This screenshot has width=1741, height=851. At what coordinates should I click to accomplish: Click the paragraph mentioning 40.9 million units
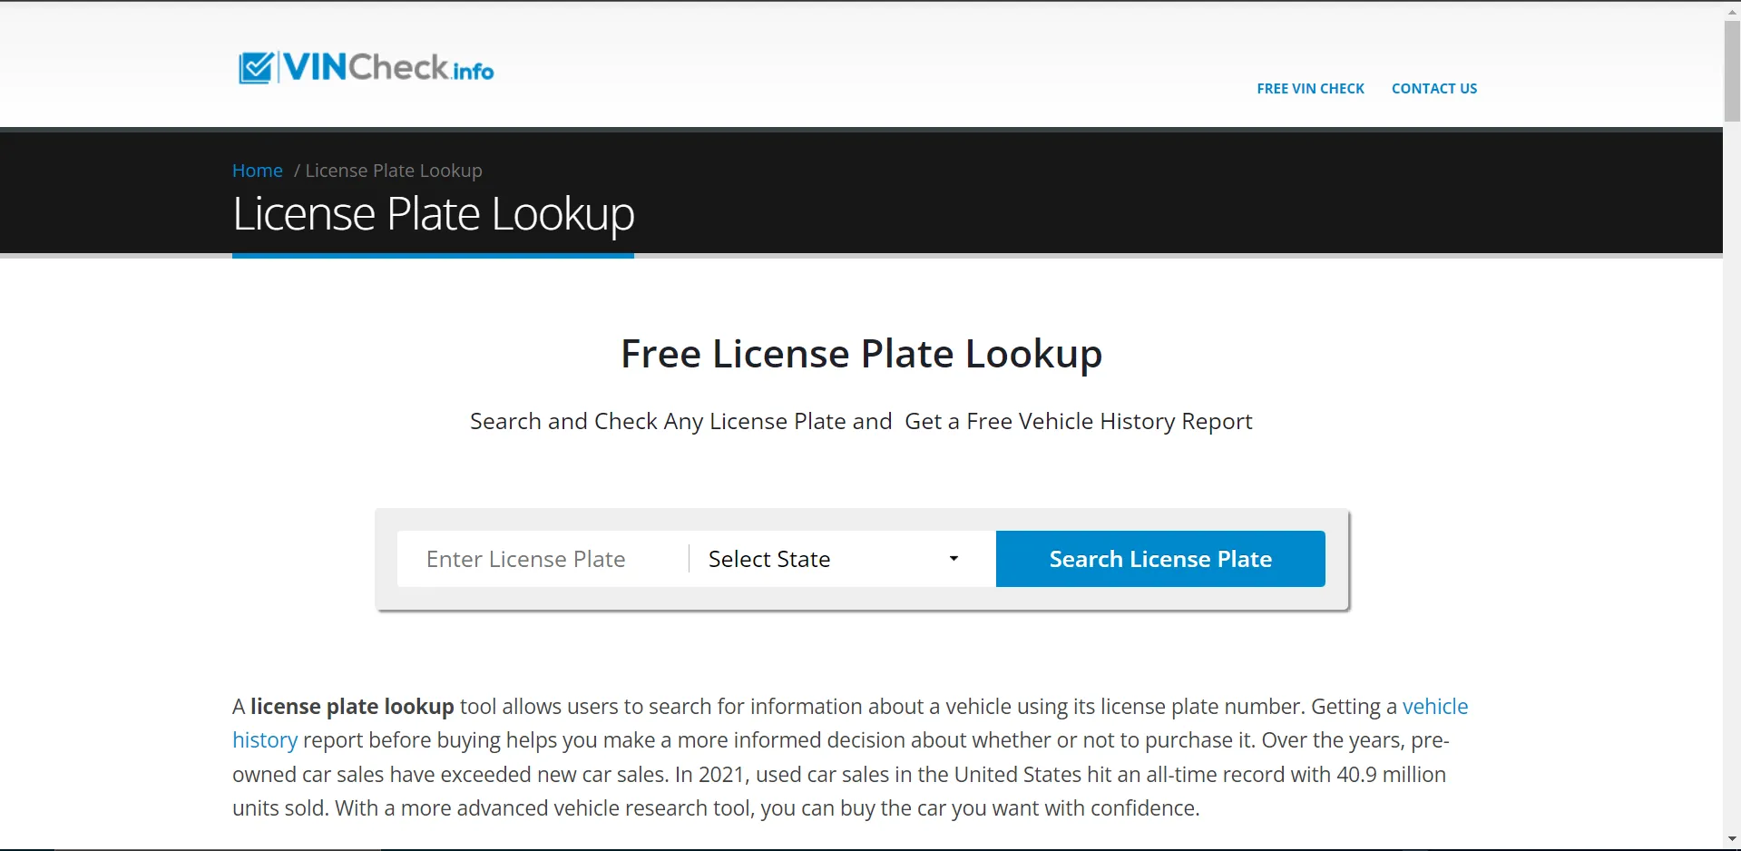(839, 775)
